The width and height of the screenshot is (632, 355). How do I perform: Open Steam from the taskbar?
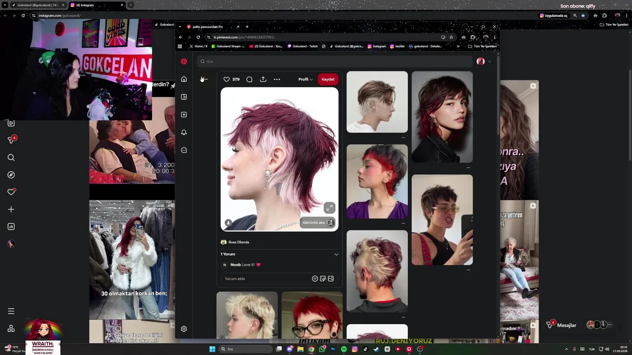coord(376,349)
